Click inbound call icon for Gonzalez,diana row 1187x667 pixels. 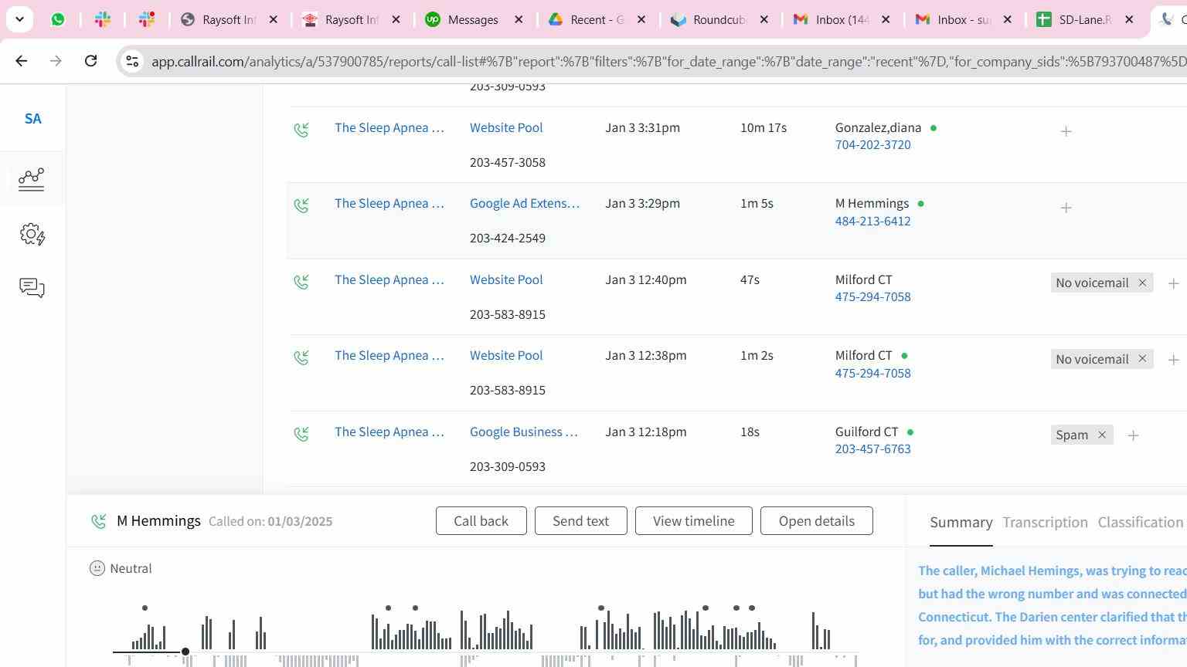click(302, 130)
